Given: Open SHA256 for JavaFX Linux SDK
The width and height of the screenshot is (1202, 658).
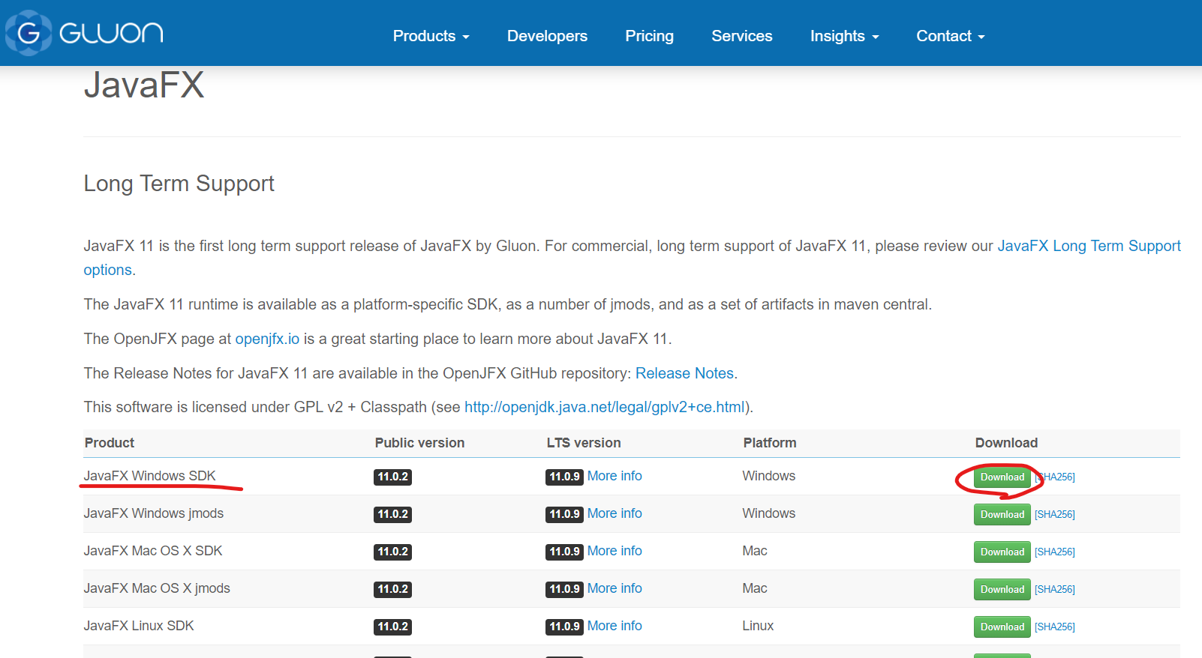Looking at the screenshot, I should click(1055, 627).
